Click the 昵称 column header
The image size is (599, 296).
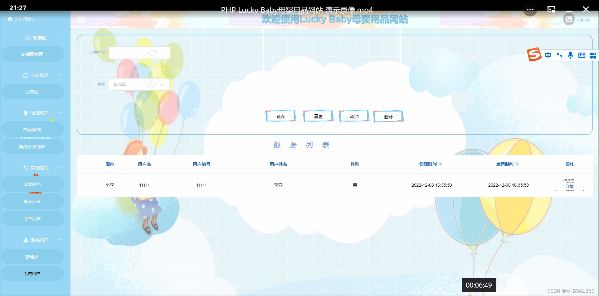[110, 164]
